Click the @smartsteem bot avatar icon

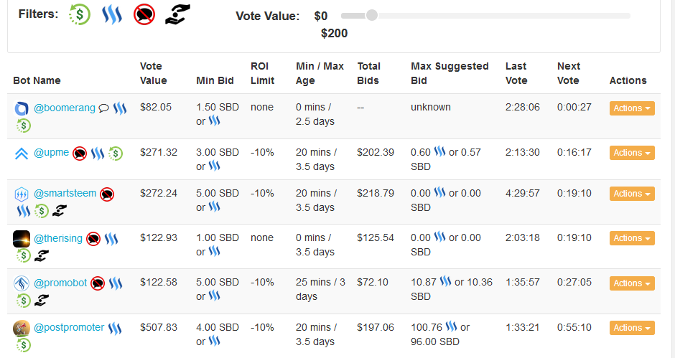tap(22, 194)
